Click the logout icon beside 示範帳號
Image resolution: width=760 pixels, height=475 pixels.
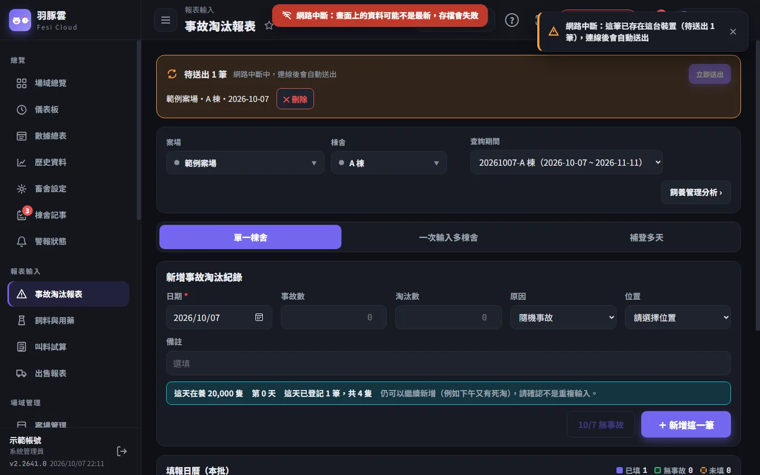[x=122, y=451]
